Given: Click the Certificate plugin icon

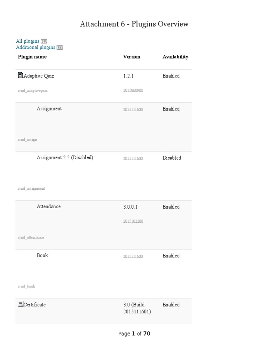Looking at the screenshot, I should click(21, 304).
